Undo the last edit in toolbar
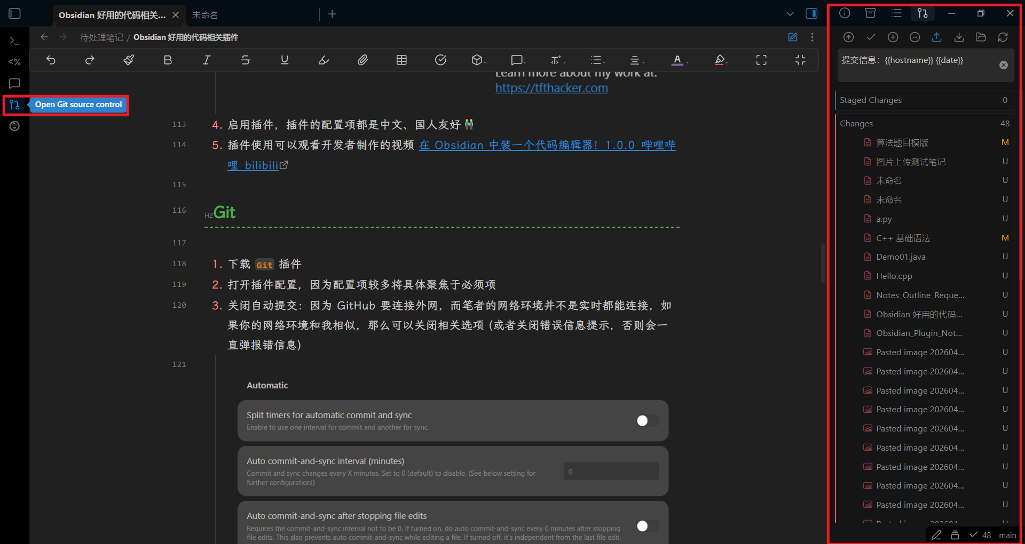 51,60
